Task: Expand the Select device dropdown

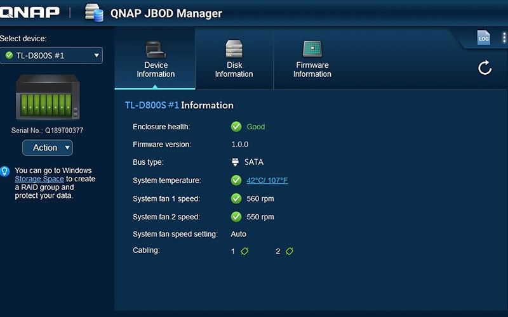Action: [51, 56]
